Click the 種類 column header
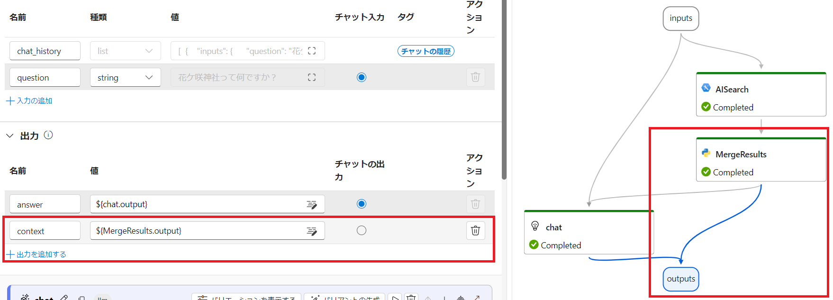 click(x=99, y=17)
